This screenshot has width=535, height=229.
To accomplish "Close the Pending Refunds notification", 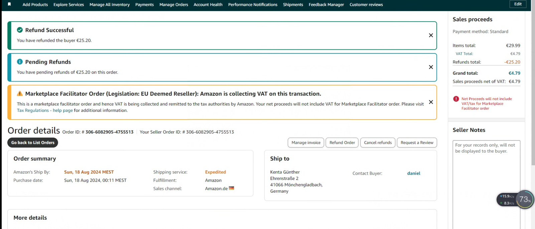I will (x=431, y=67).
